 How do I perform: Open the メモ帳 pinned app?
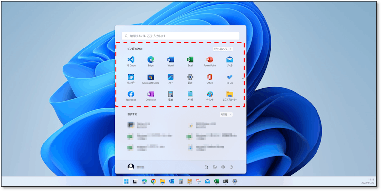coord(190,96)
